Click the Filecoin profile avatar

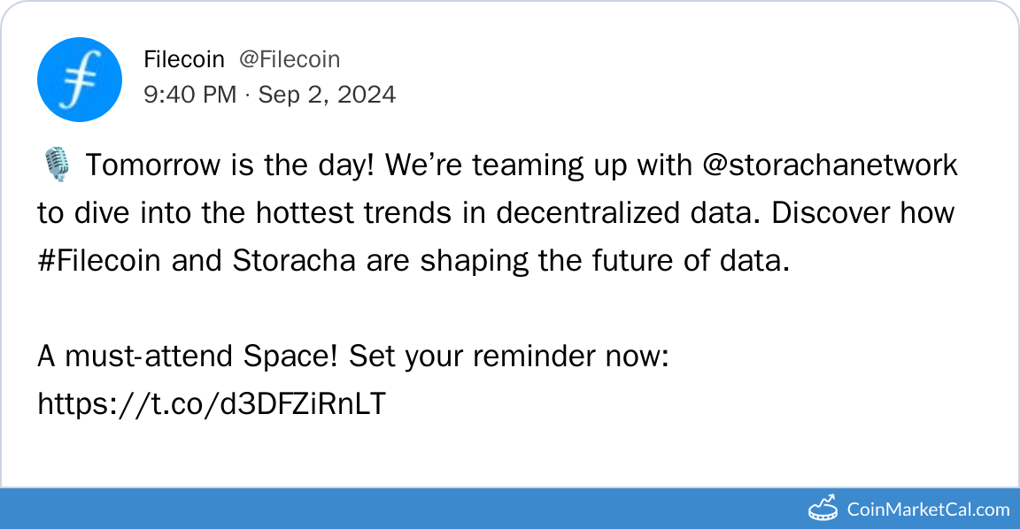[x=79, y=79]
